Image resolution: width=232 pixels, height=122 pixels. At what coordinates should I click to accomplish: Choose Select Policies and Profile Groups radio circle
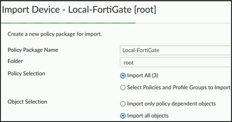123,88
